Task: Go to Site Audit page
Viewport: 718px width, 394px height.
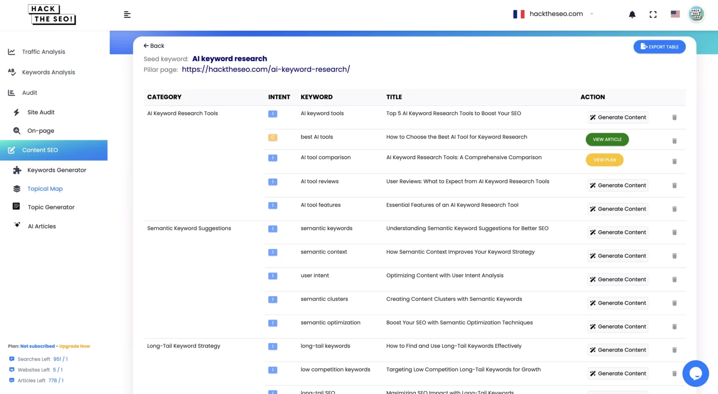Action: [x=41, y=112]
